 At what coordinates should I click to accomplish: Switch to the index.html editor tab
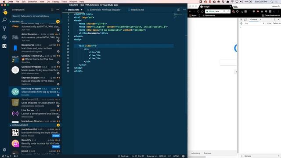click(73, 10)
